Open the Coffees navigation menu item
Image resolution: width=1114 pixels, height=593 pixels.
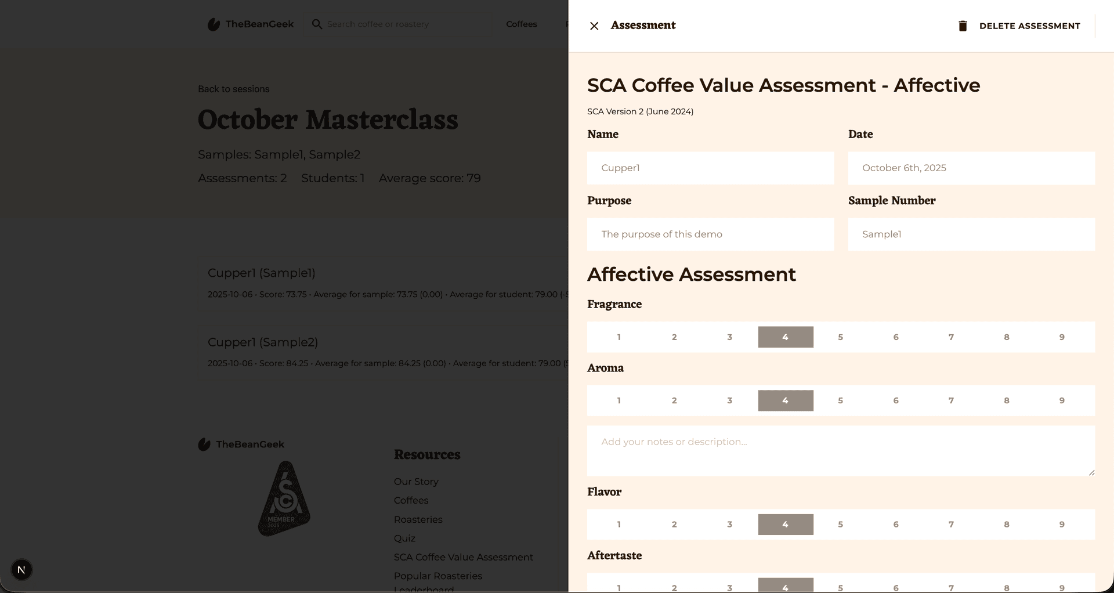521,24
